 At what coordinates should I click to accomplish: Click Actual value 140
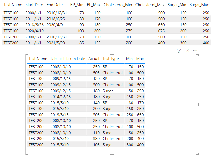tap(96, 103)
